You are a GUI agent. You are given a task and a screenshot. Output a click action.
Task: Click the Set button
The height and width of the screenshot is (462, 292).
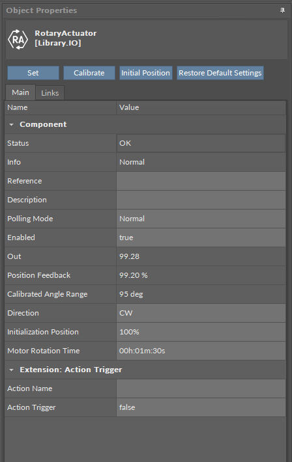(33, 73)
